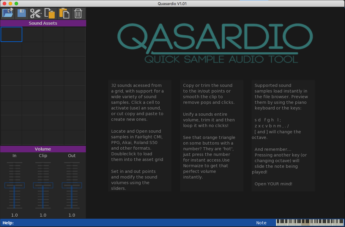Click the Sound Assets panel header
Image resolution: width=345 pixels, height=227 pixels.
click(43, 23)
